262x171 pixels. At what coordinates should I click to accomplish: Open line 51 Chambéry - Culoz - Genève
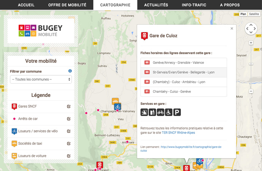click(x=184, y=92)
